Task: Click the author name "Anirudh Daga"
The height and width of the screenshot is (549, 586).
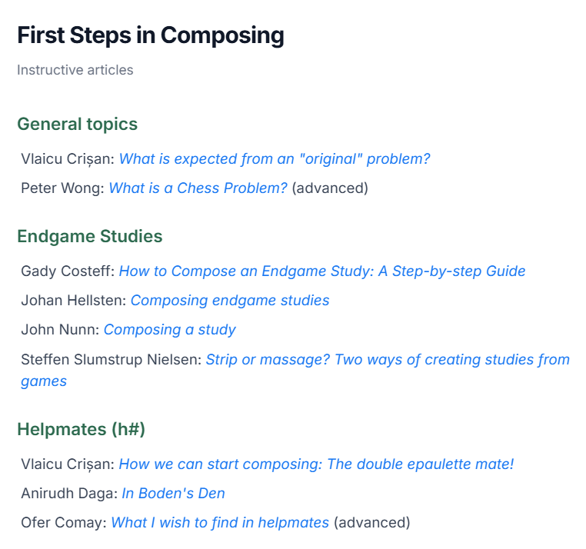Action: pos(68,494)
